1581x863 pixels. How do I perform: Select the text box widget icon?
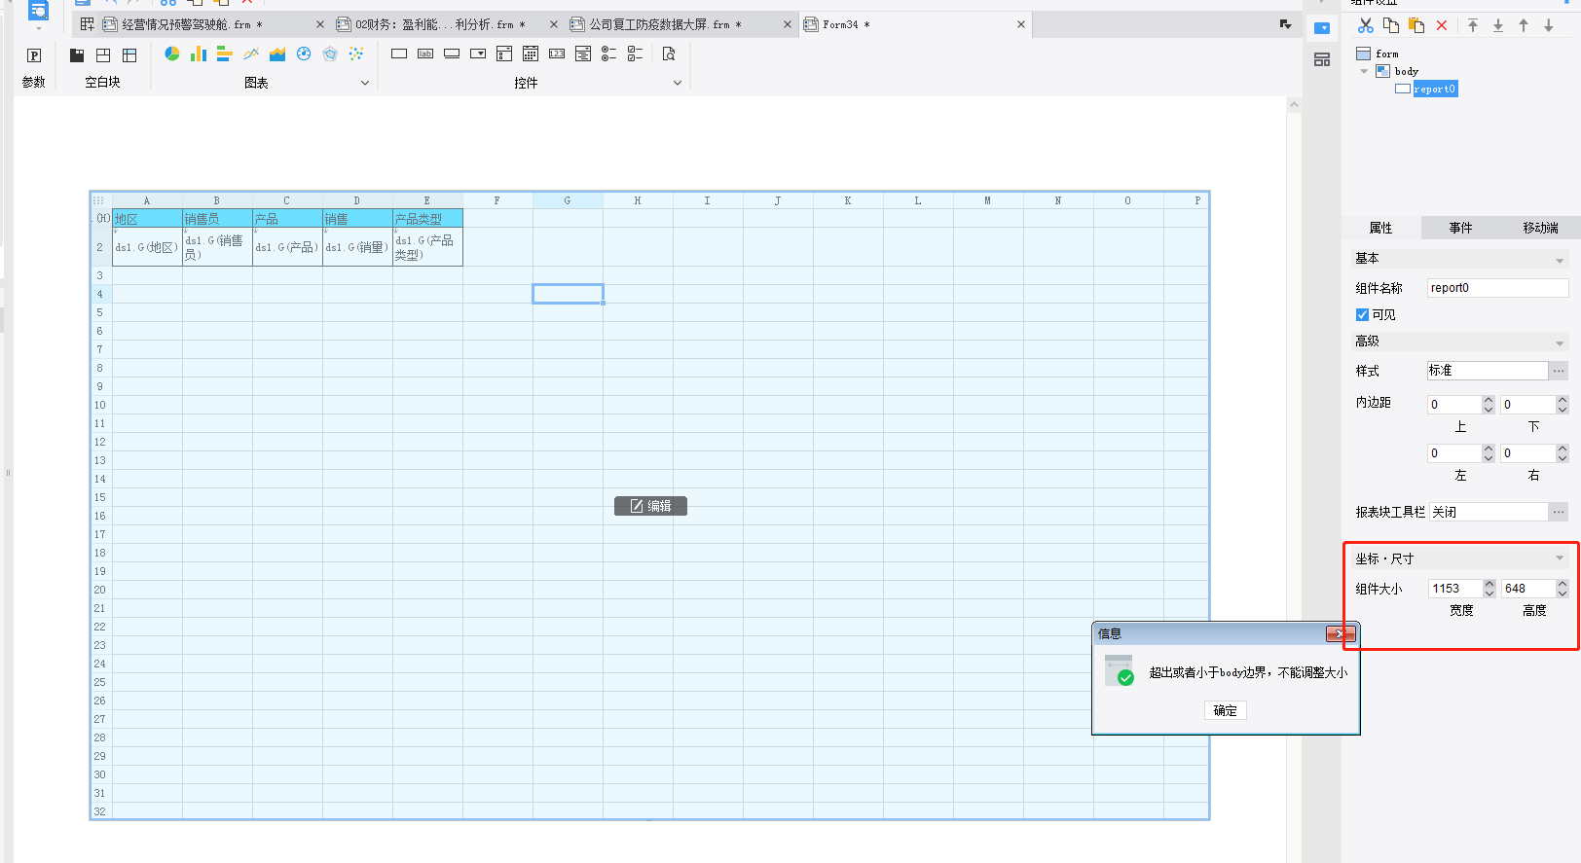(x=399, y=54)
